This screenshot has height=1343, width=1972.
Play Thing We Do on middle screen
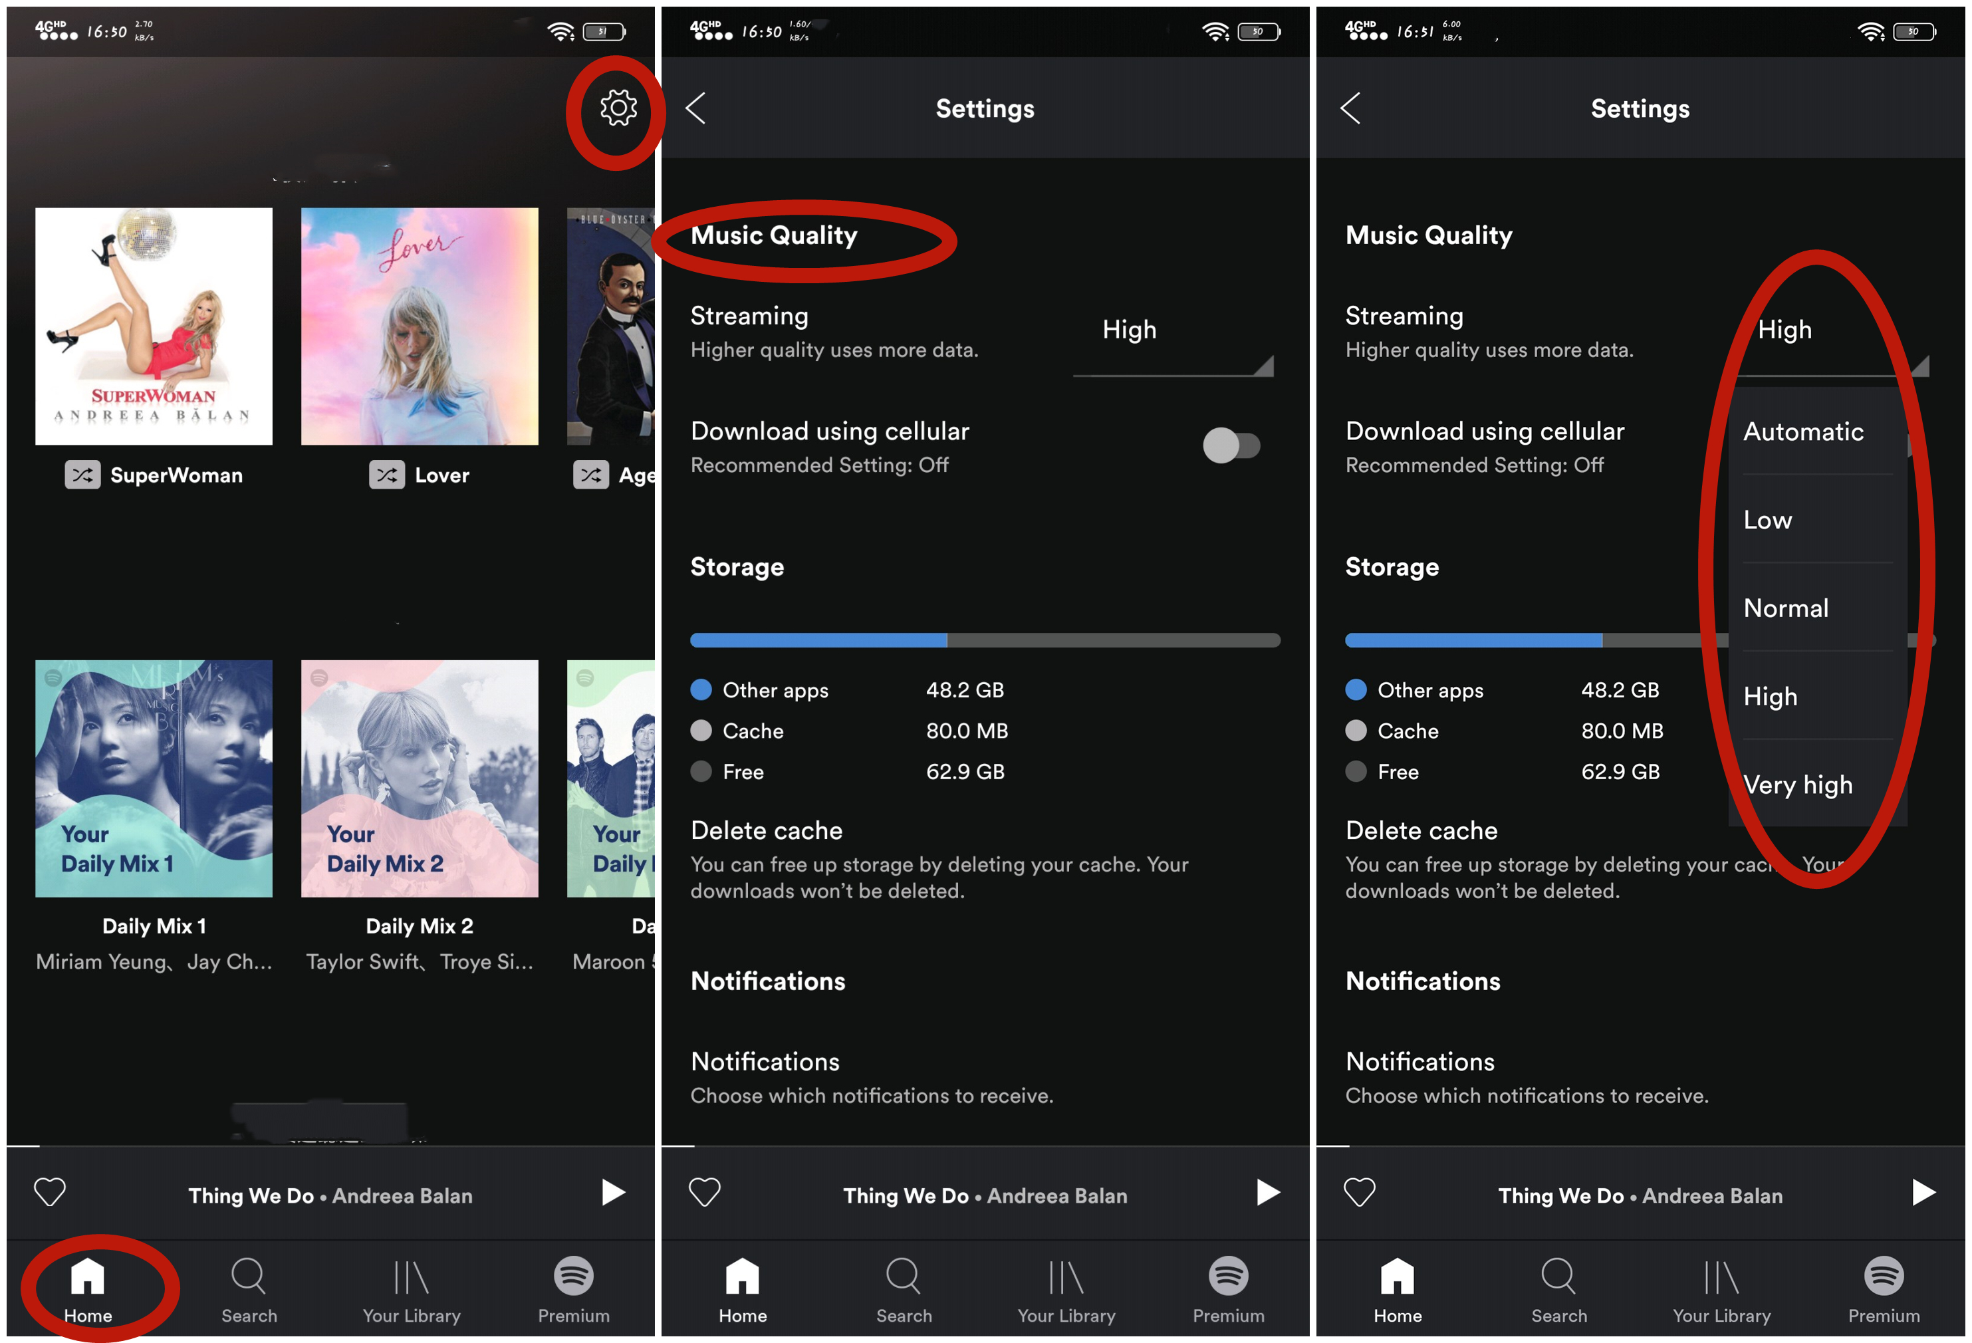[x=1268, y=1193]
